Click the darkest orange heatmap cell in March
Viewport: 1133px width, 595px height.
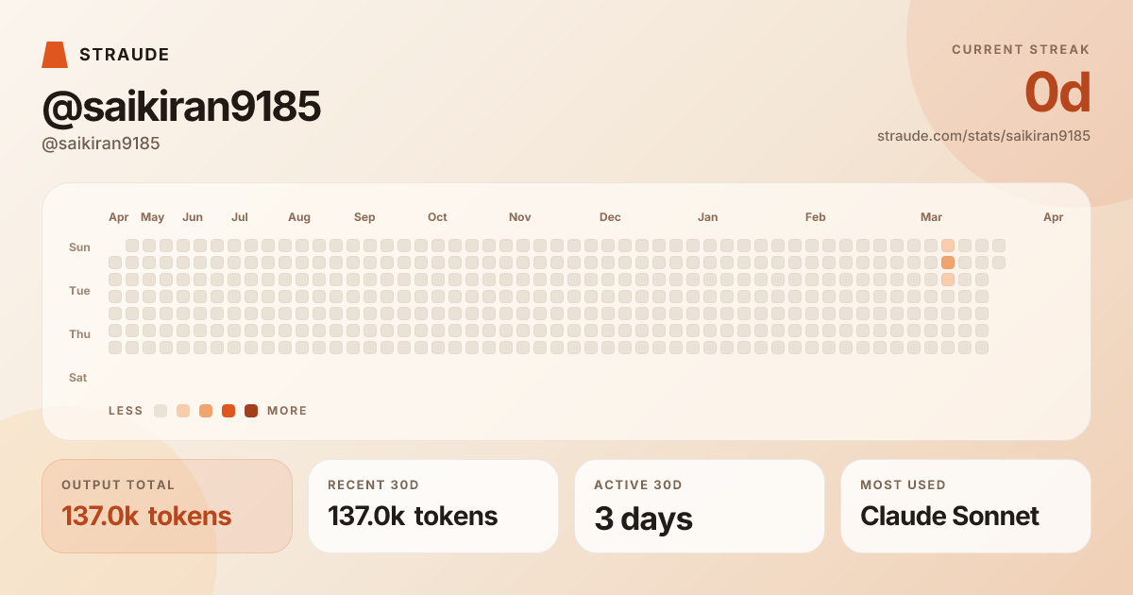948,263
